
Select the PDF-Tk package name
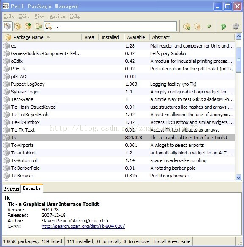(18, 69)
